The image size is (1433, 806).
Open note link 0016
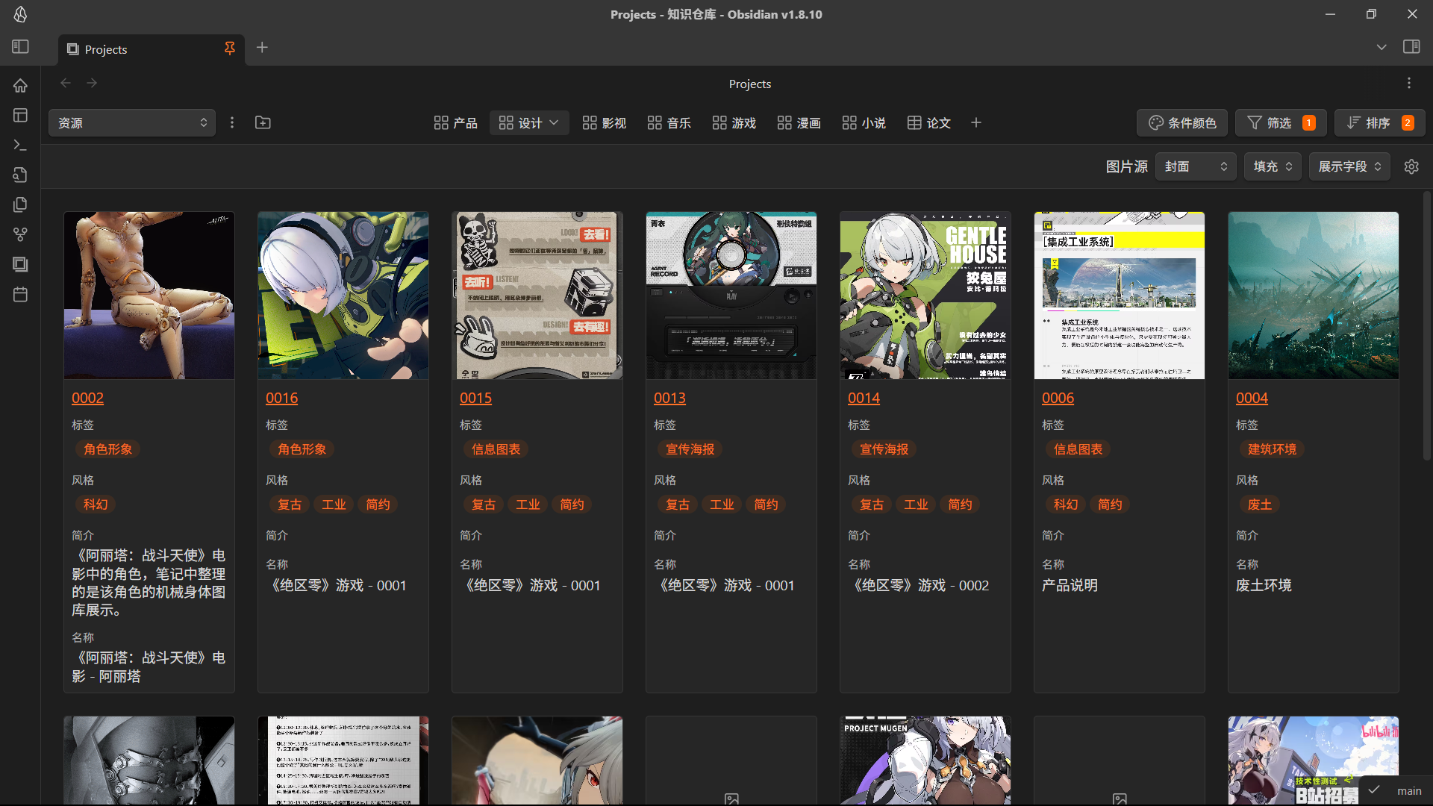[281, 398]
